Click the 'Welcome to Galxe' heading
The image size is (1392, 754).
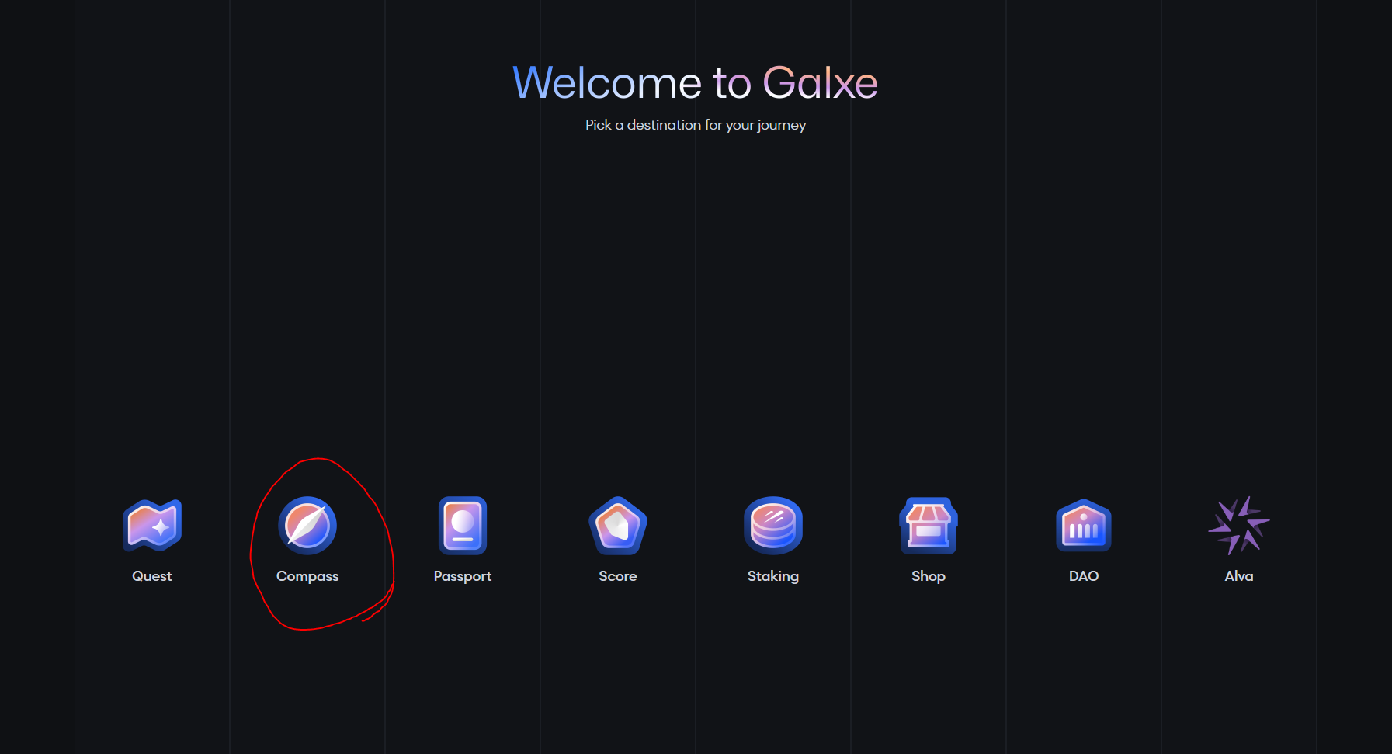(x=696, y=82)
